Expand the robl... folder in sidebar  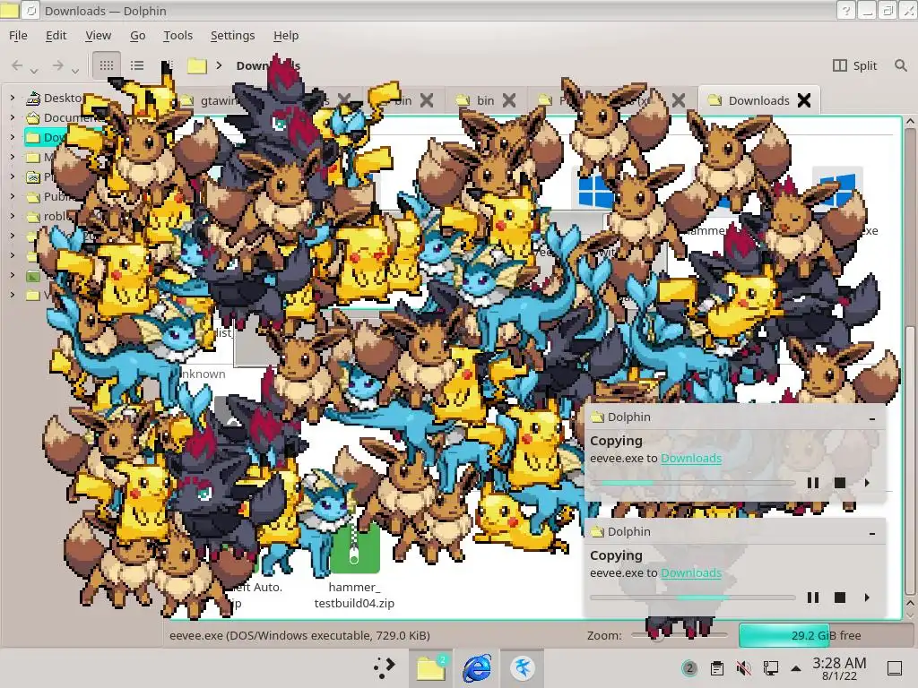pyautogui.click(x=13, y=216)
